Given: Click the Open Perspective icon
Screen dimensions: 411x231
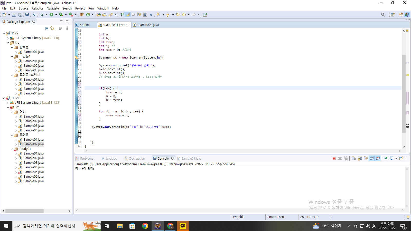Looking at the screenshot, I should pyautogui.click(x=393, y=15).
